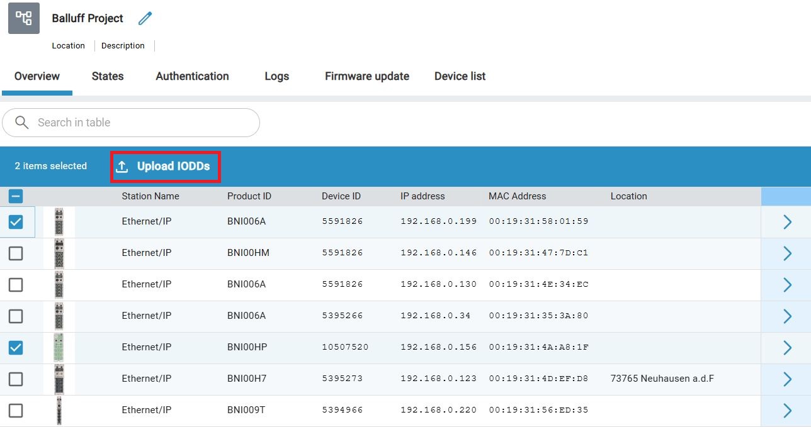Click device thumbnail in 192.168.0.34 row

pyautogui.click(x=59, y=316)
